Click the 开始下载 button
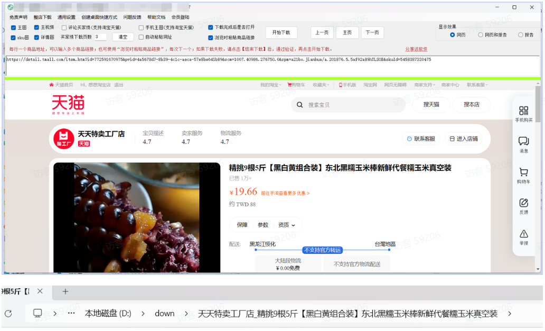The width and height of the screenshot is (545, 331). pos(281,32)
